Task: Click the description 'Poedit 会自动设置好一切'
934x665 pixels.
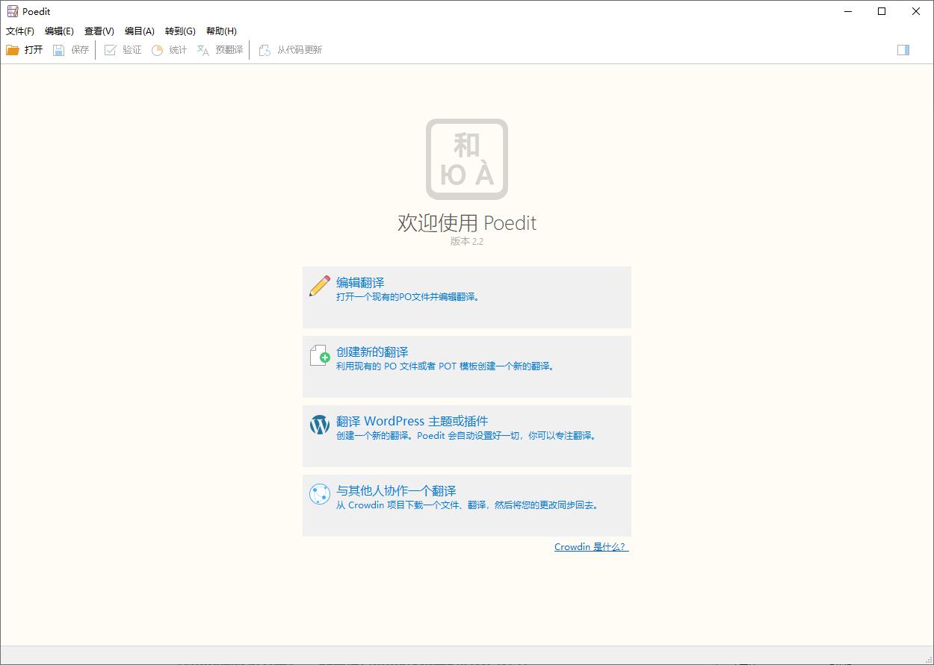Action: (x=468, y=436)
